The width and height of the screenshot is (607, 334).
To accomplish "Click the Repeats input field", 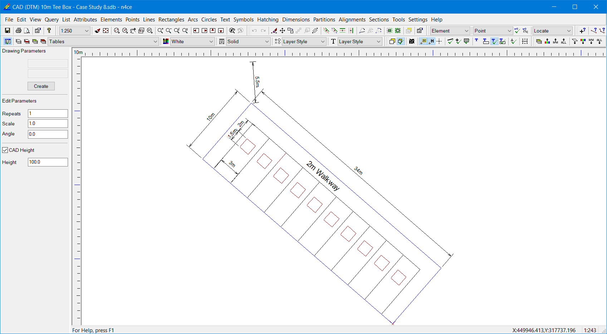I will coord(48,114).
